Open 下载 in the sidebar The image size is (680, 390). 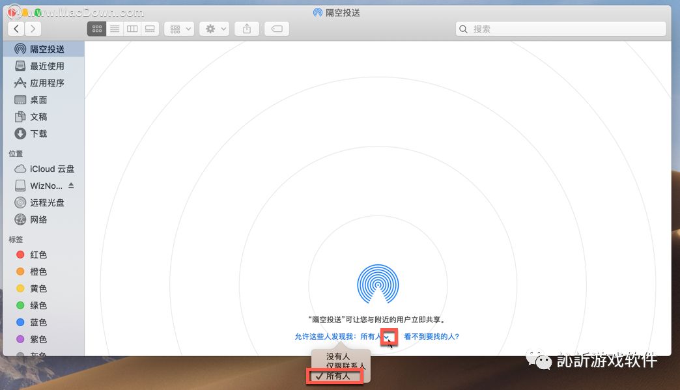coord(44,133)
